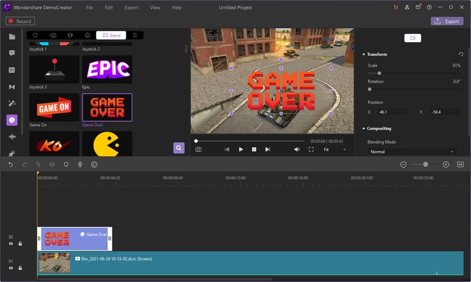
Task: Open the sticker category list menu icon
Action: pyautogui.click(x=135, y=35)
